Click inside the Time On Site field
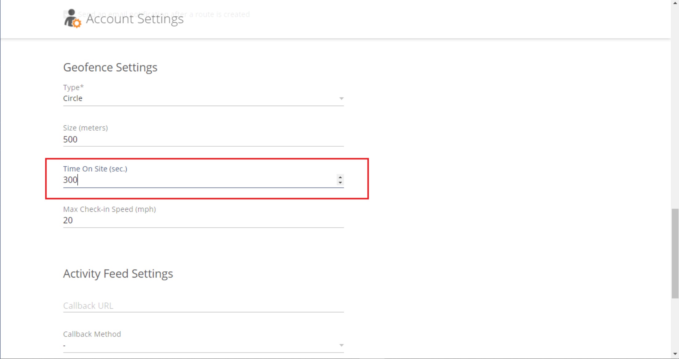This screenshot has width=679, height=359. (x=199, y=180)
